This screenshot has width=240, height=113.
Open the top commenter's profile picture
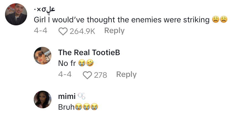tap(16, 15)
